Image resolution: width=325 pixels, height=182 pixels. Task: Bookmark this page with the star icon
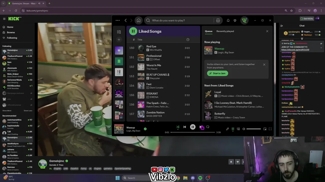click(x=291, y=11)
